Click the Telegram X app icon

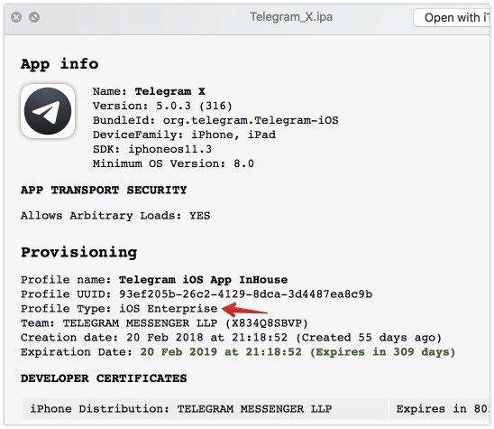tap(48, 111)
